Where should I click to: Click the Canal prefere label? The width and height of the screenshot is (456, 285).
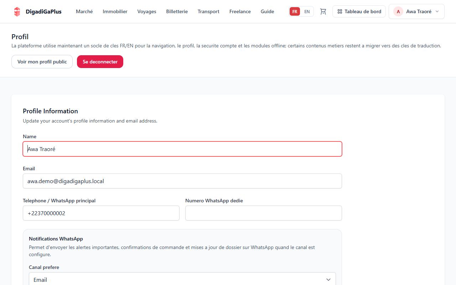(44, 267)
